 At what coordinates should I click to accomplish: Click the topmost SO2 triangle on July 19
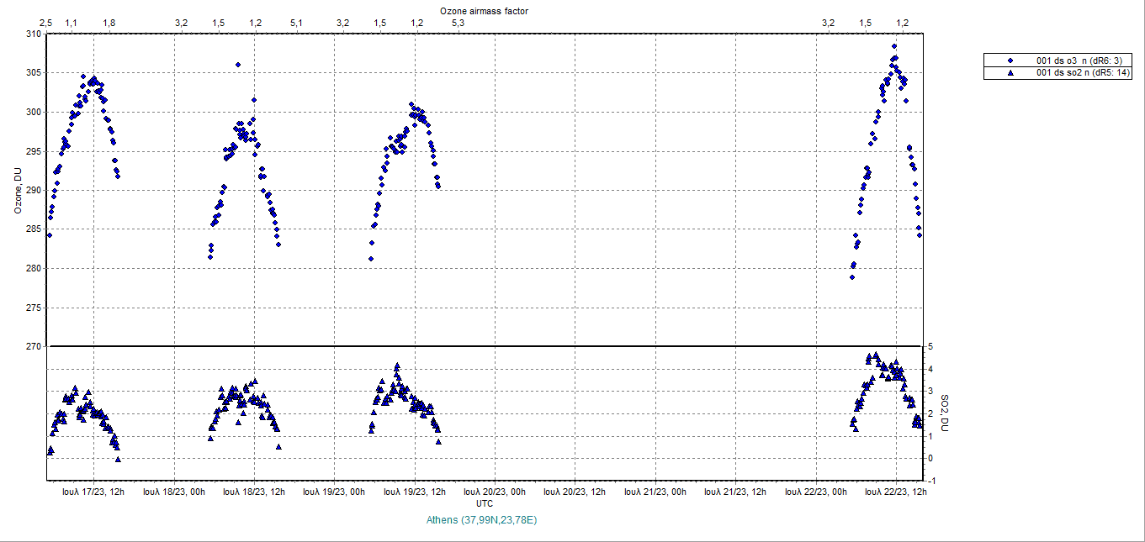pos(397,366)
